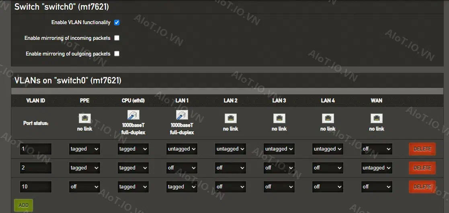Focus the VLAN ID field containing 1

pos(36,149)
